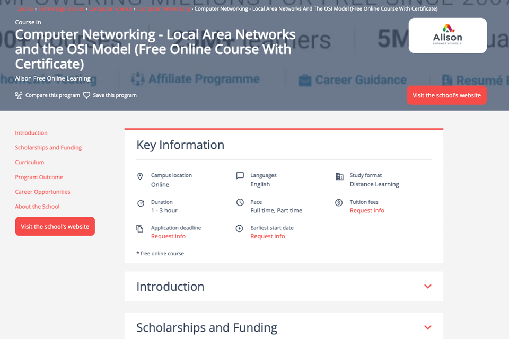Click the heart icon to save program

tap(86, 95)
